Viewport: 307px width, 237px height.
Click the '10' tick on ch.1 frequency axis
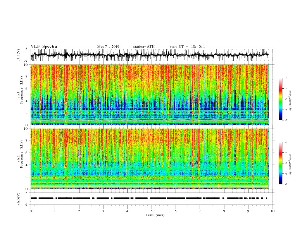[x=27, y=65]
